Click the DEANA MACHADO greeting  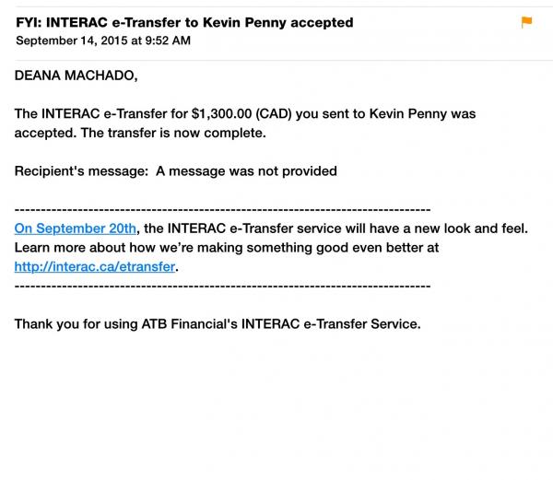tap(76, 76)
